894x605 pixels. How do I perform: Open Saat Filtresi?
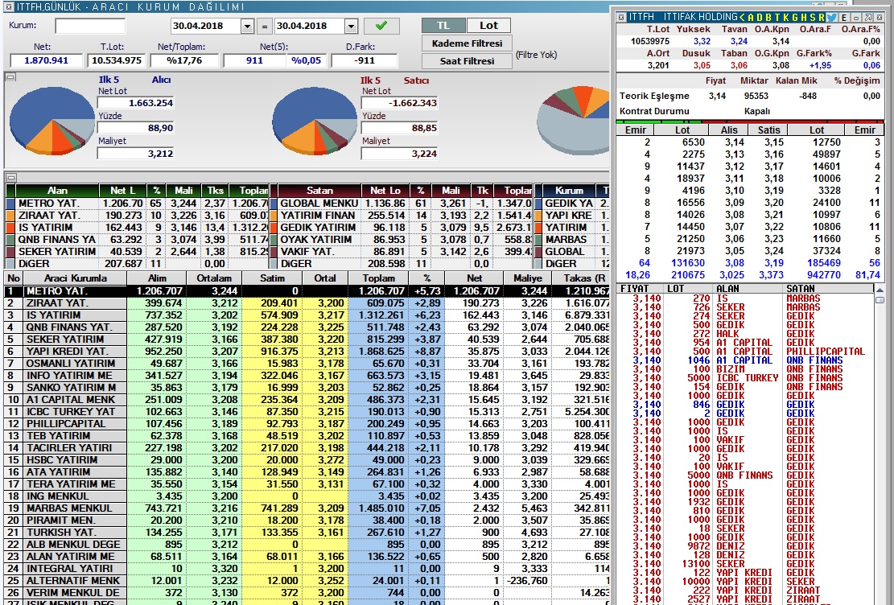pyautogui.click(x=467, y=61)
